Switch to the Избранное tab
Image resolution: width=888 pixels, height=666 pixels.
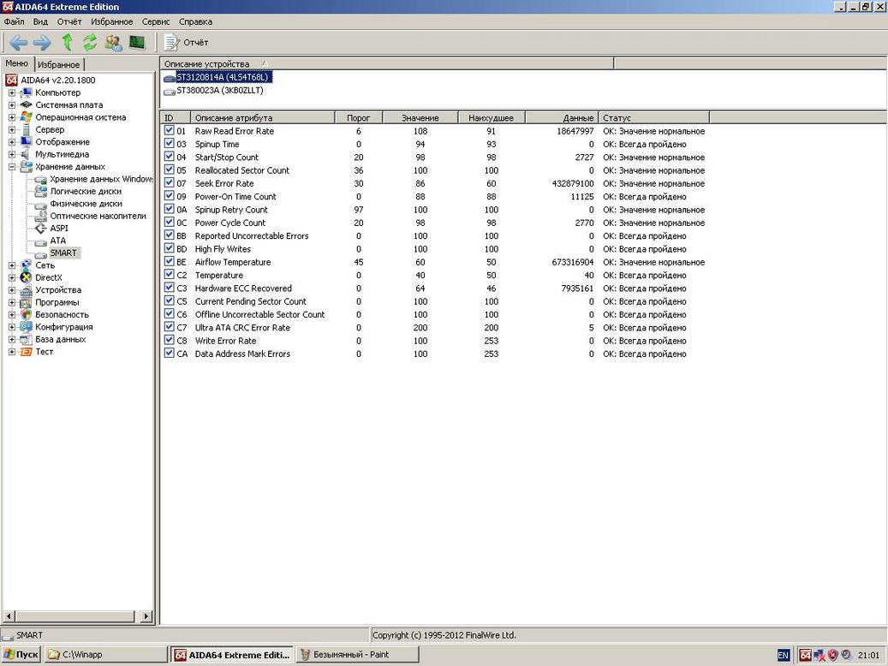(x=59, y=64)
